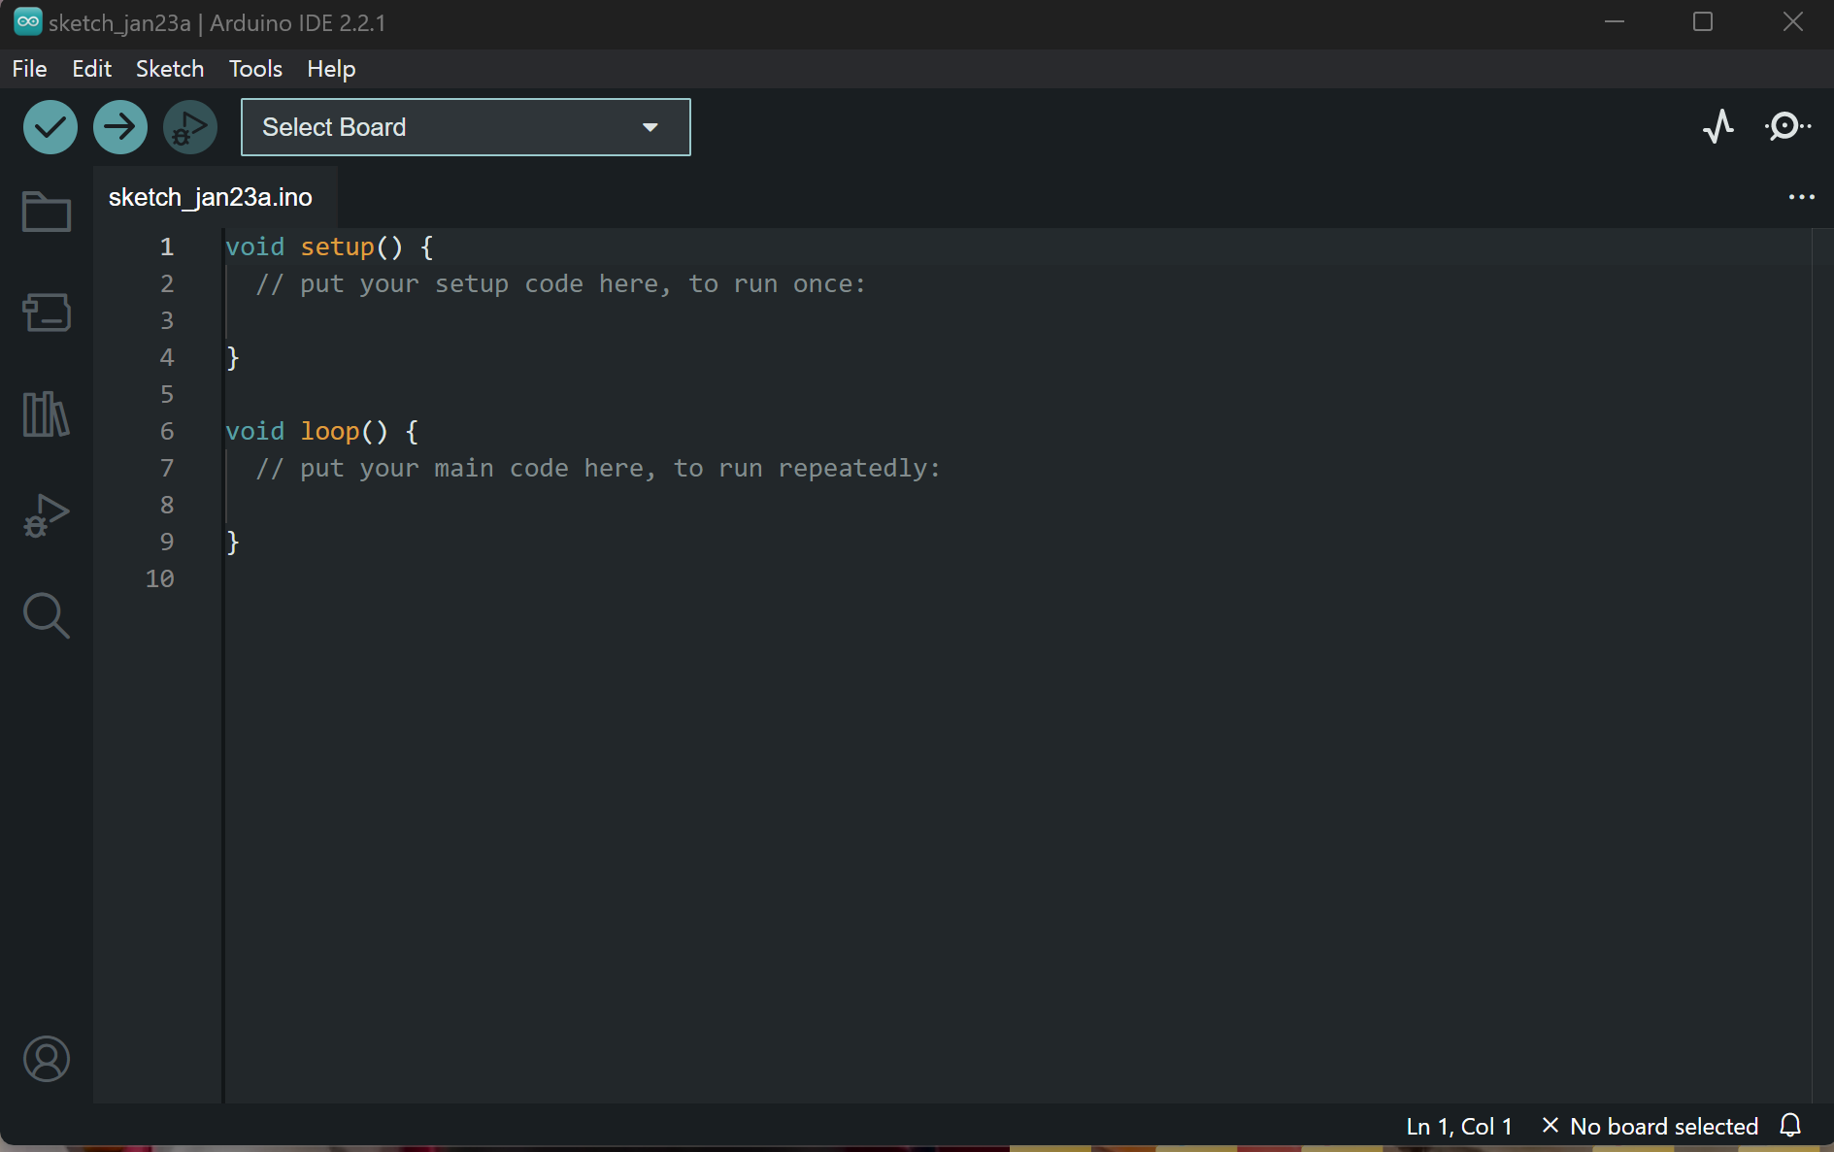Open the account profile icon
Viewport: 1834px width, 1152px height.
(47, 1059)
